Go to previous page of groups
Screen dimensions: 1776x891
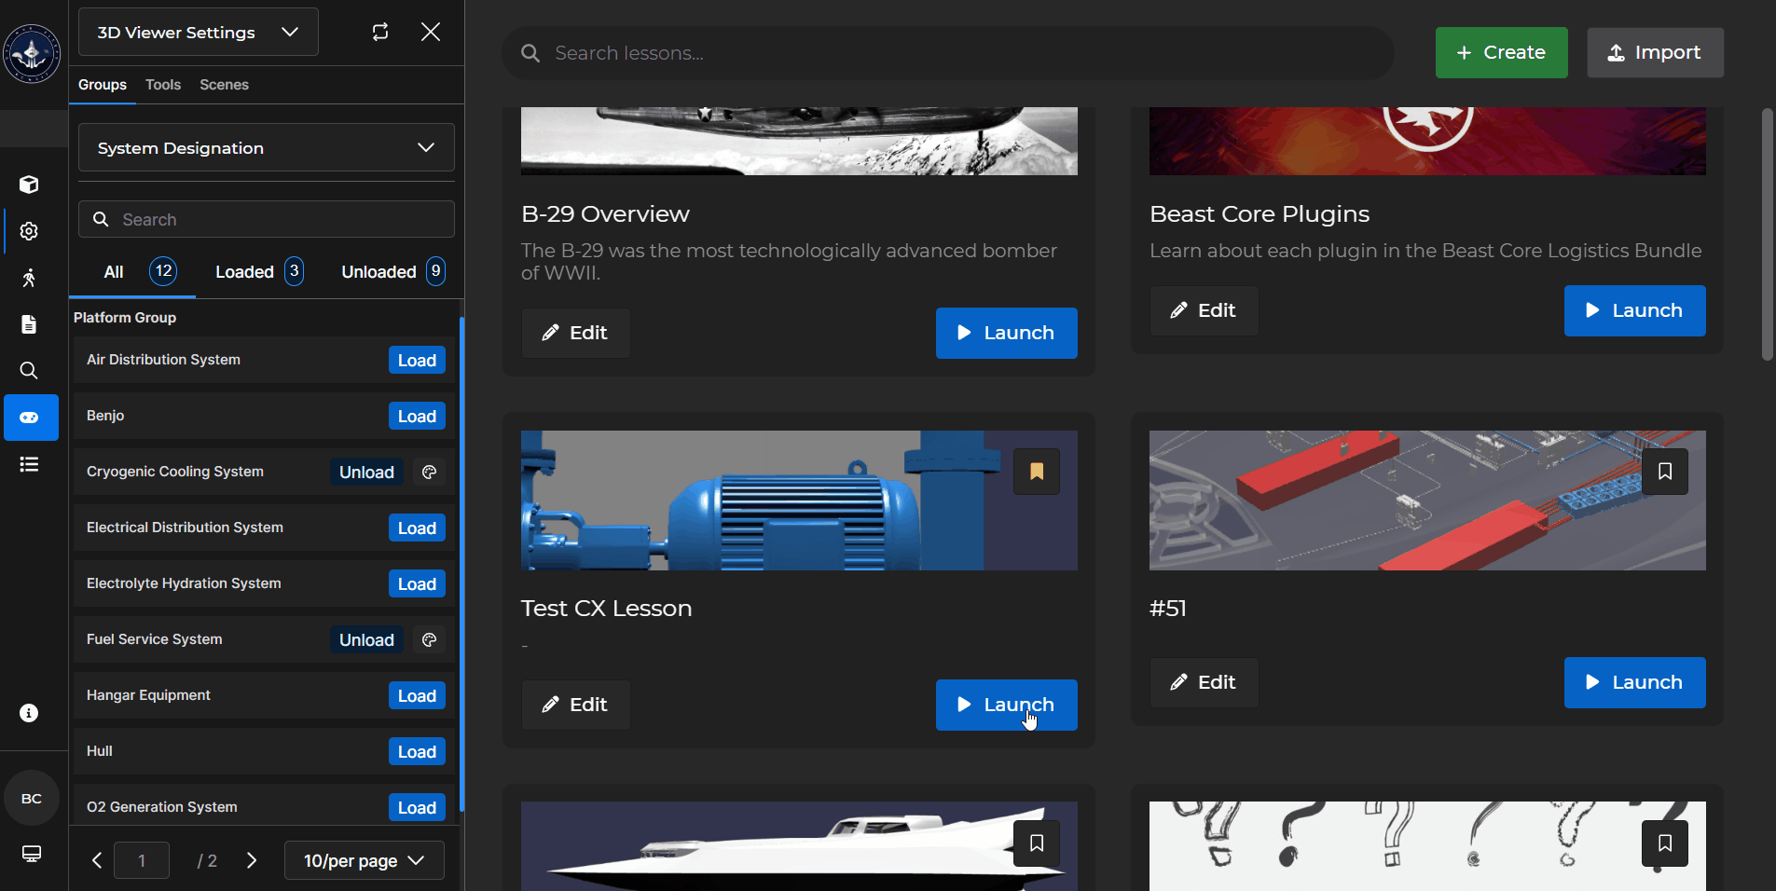pyautogui.click(x=96, y=860)
